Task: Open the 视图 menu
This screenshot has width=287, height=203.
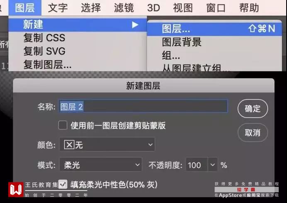Action: (183, 8)
